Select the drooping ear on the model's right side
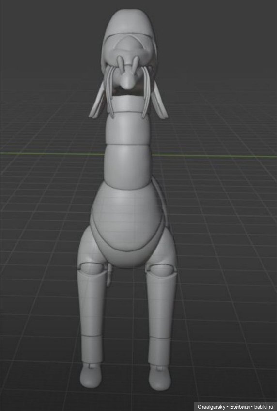This screenshot has height=411, width=277. click(x=160, y=100)
